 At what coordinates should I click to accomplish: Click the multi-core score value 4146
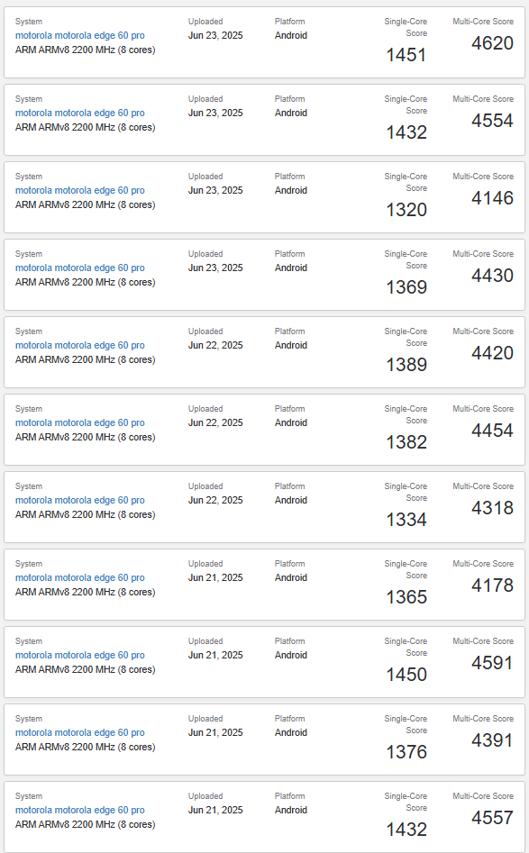click(493, 198)
